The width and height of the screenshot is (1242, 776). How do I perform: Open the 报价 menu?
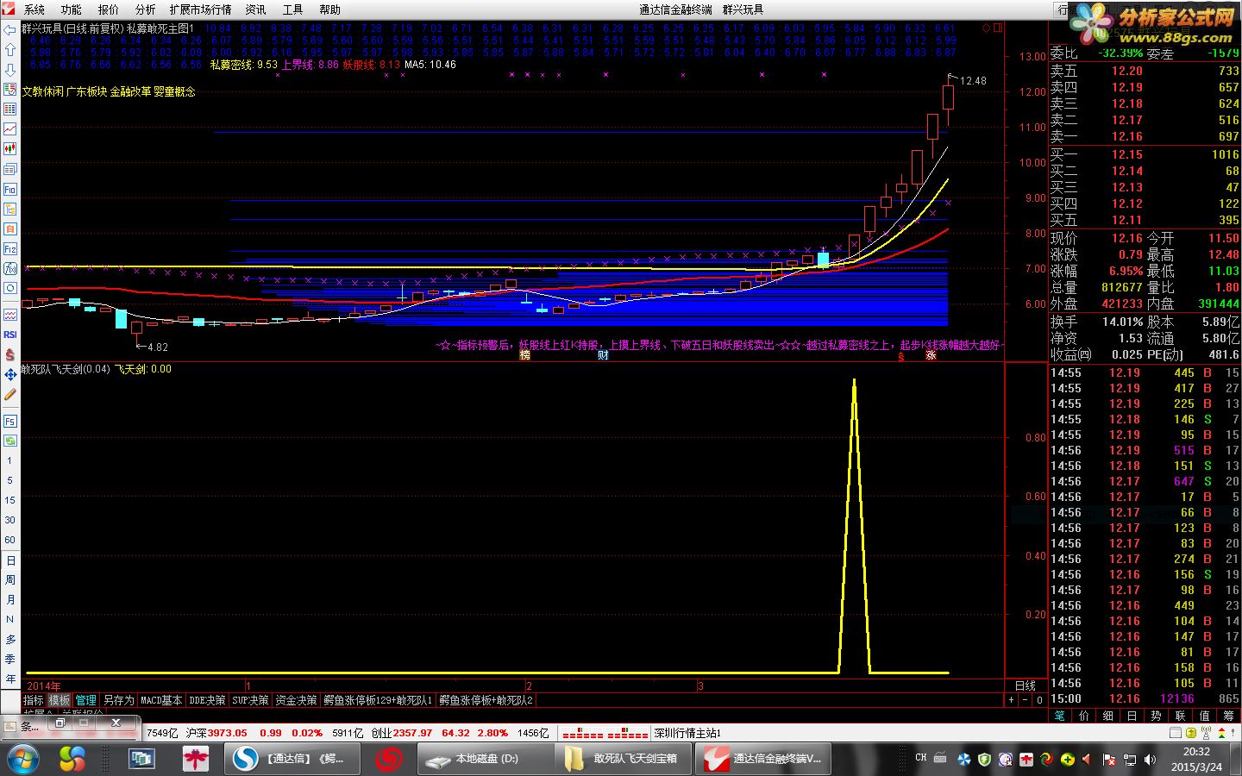[109, 9]
